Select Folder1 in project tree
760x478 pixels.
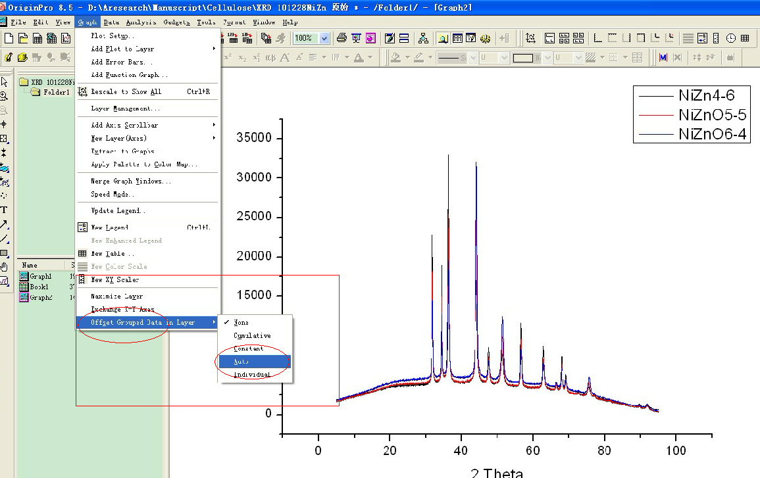point(56,93)
